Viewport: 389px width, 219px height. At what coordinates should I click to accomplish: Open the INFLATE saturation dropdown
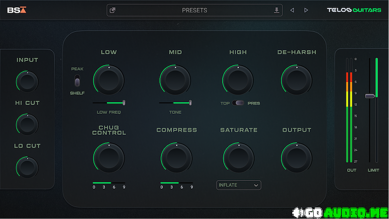pyautogui.click(x=239, y=185)
